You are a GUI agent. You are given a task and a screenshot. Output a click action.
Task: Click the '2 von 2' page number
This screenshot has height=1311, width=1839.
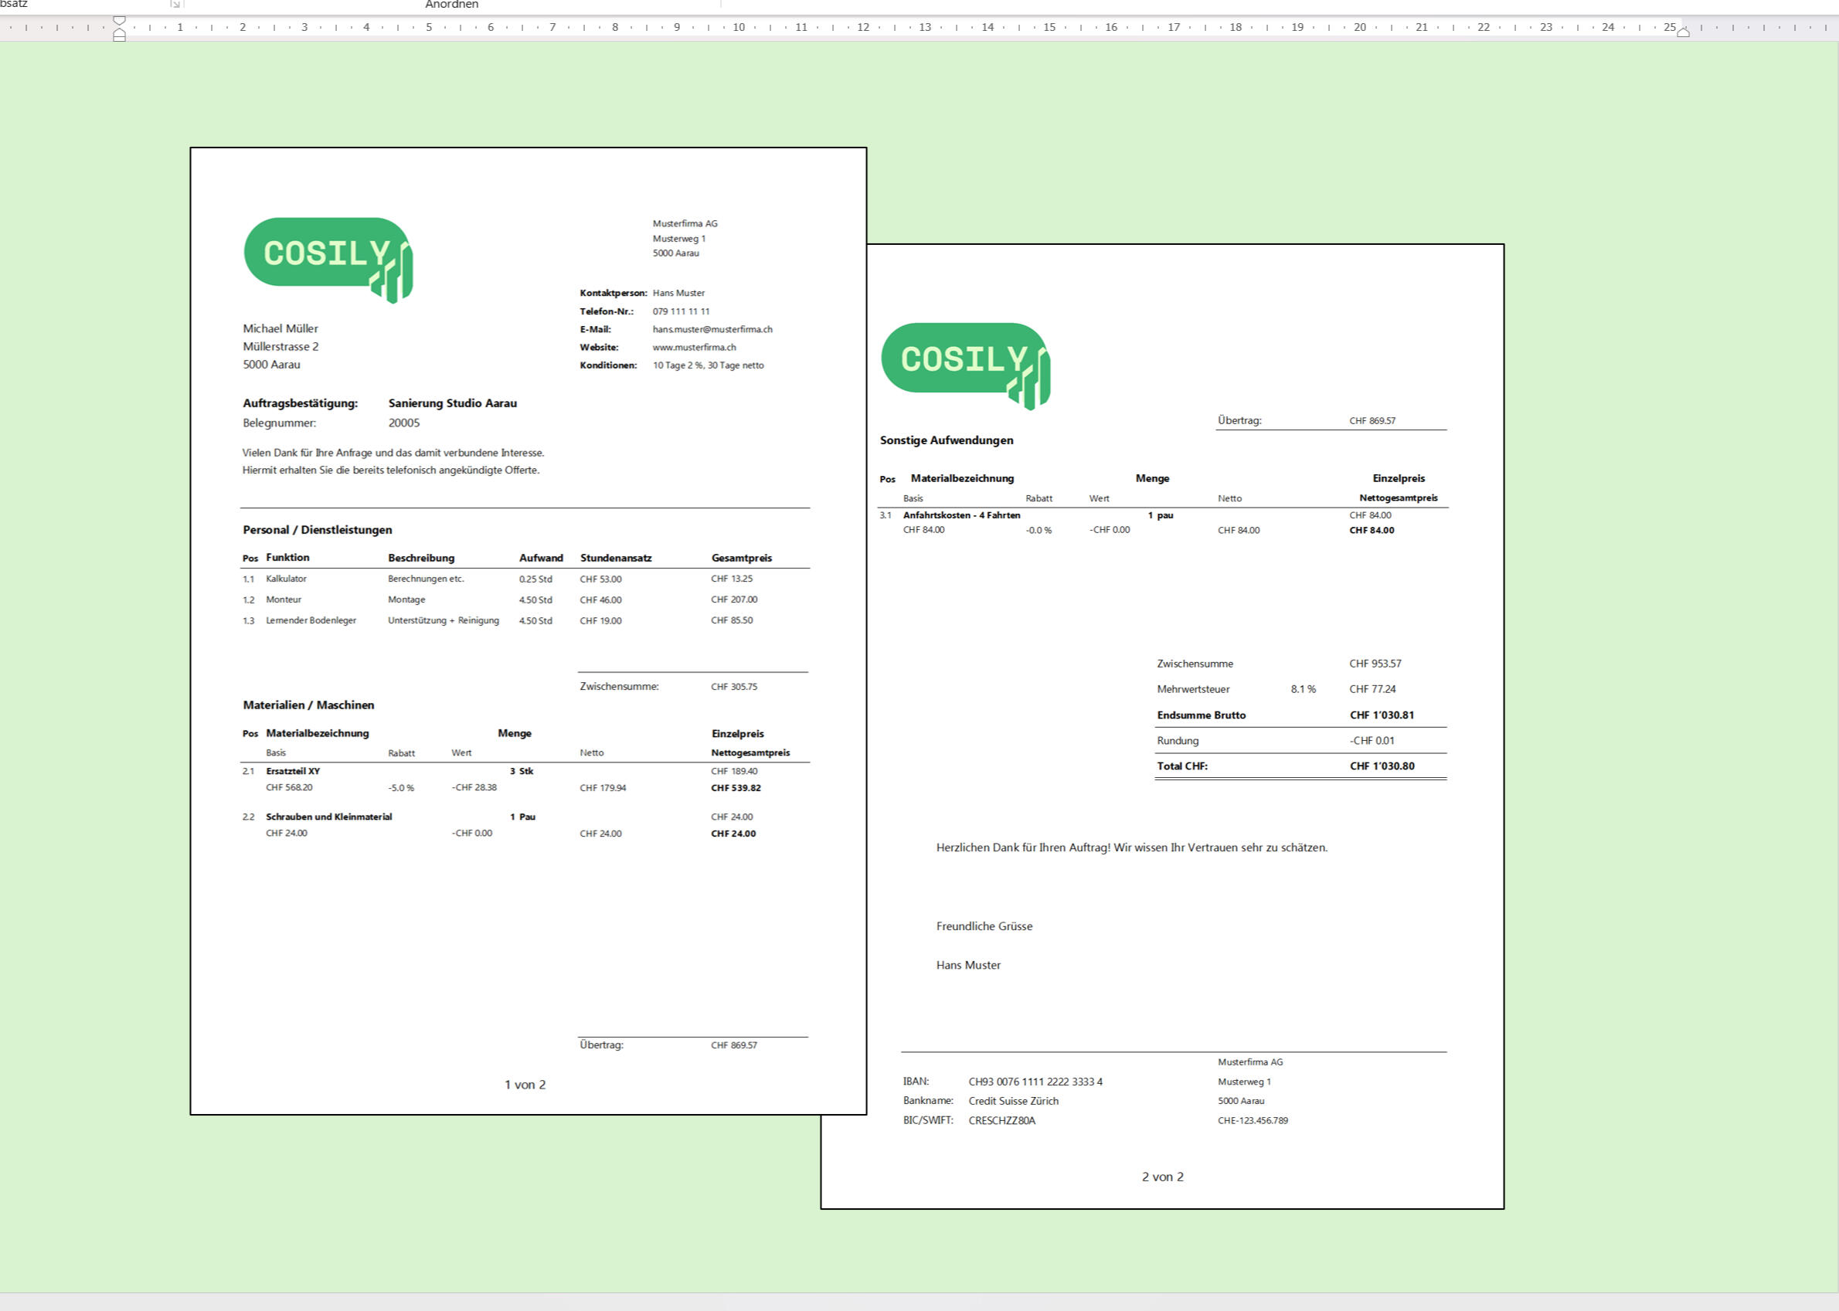(1161, 1176)
